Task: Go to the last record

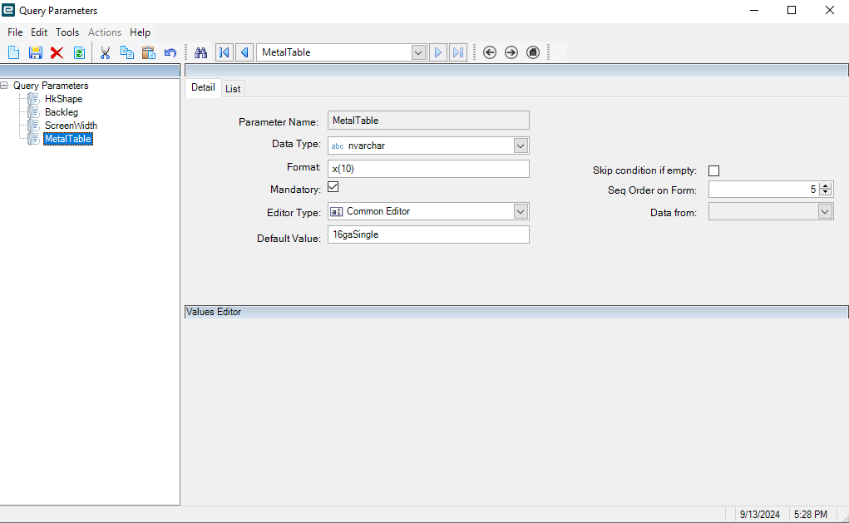Action: click(458, 52)
